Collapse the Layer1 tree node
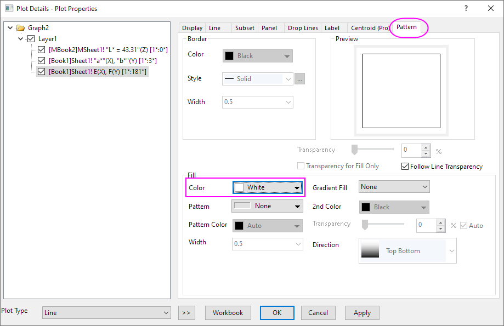504x326 pixels. click(x=21, y=39)
